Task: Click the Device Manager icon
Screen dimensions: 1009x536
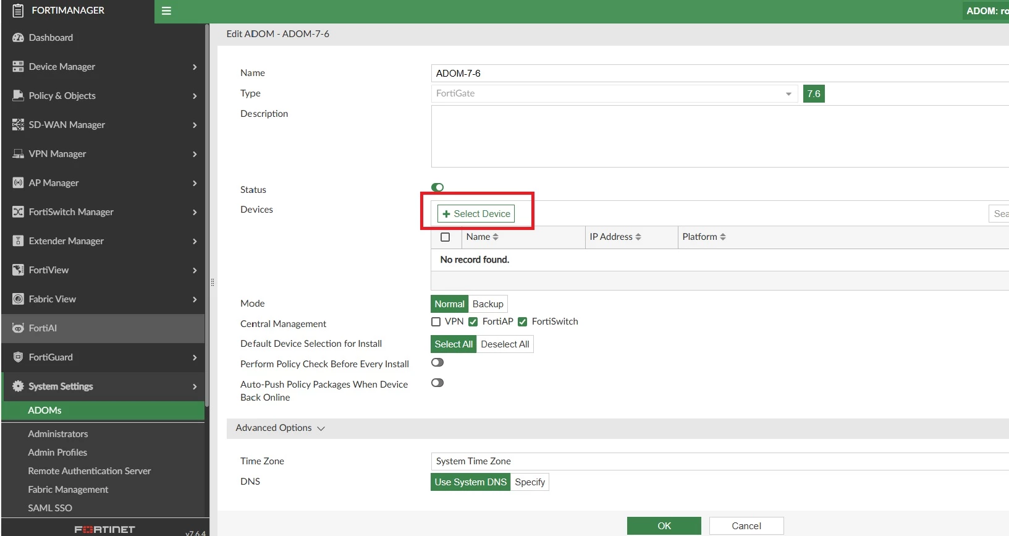Action: (18, 67)
